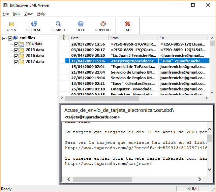Click the BitRecover app logo icon
The height and width of the screenshot is (192, 216).
pyautogui.click(x=6, y=5)
